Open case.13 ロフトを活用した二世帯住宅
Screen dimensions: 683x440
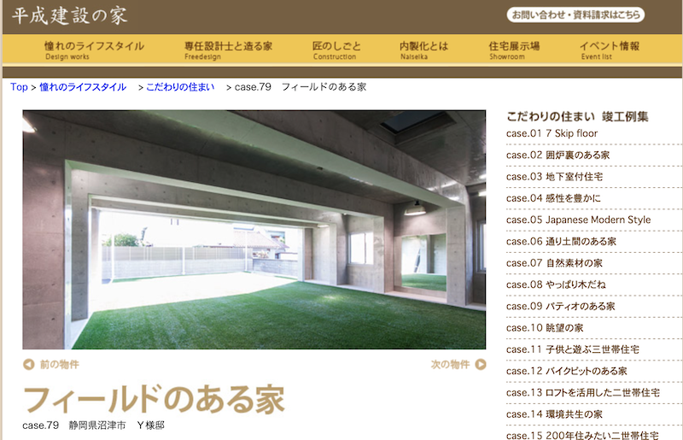point(583,392)
